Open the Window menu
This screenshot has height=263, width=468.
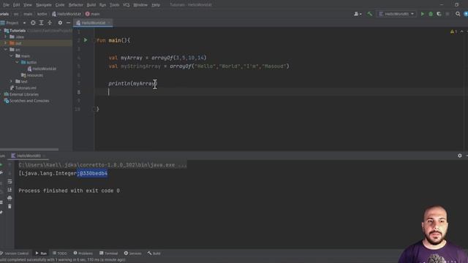point(140,5)
